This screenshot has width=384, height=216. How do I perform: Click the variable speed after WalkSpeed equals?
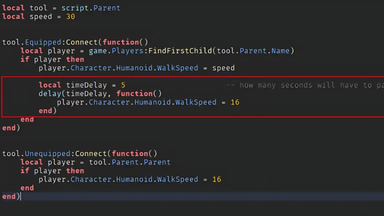click(223, 67)
